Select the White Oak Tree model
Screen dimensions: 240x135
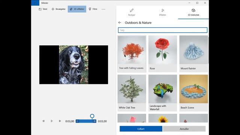tap(132, 93)
